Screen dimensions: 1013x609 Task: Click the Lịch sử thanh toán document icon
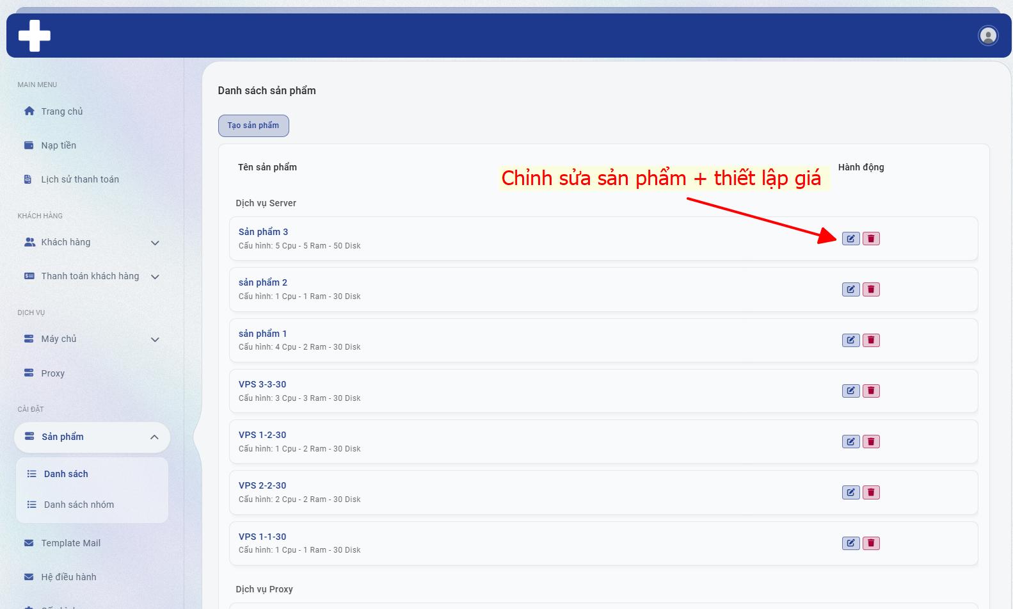[x=28, y=179]
